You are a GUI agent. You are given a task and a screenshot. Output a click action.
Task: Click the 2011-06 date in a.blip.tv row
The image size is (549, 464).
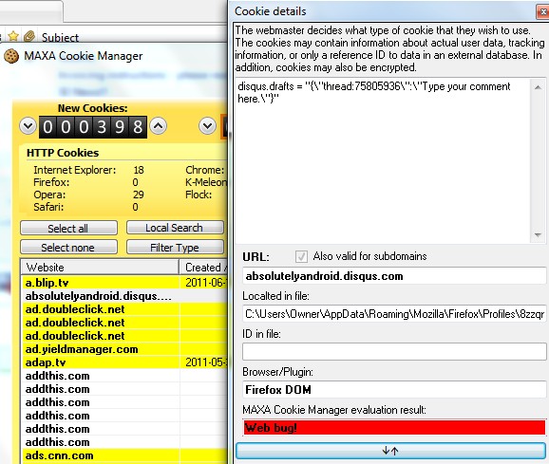(206, 282)
